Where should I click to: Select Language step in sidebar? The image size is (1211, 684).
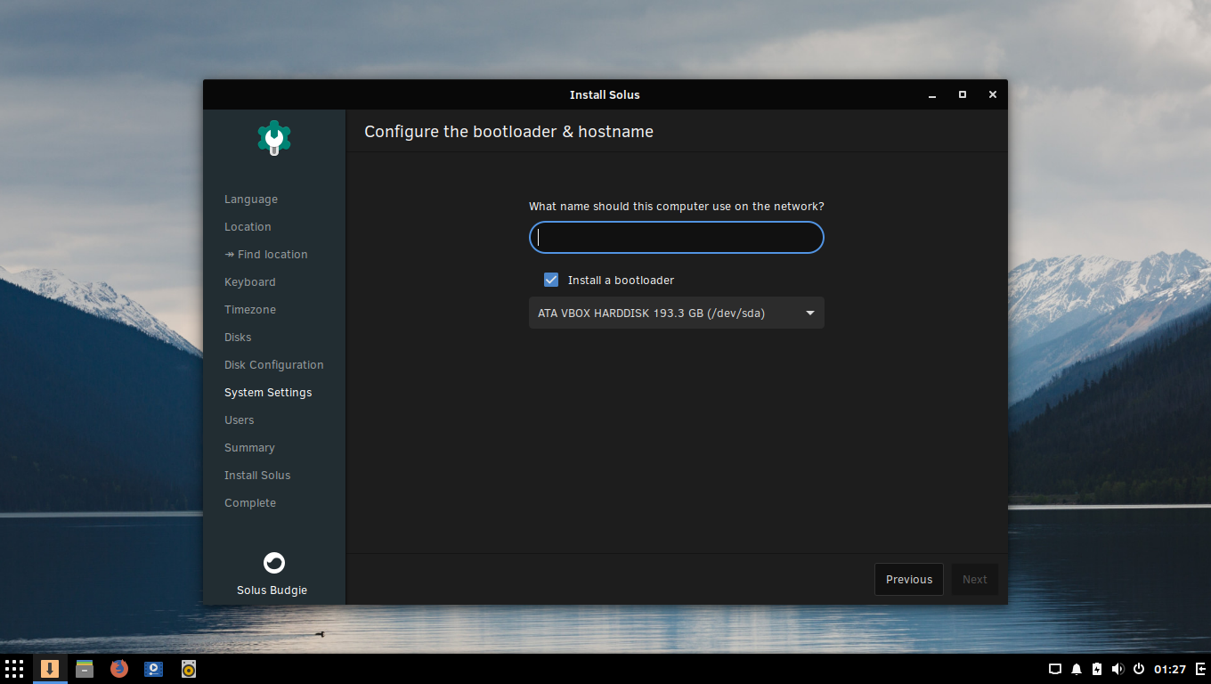pos(251,199)
